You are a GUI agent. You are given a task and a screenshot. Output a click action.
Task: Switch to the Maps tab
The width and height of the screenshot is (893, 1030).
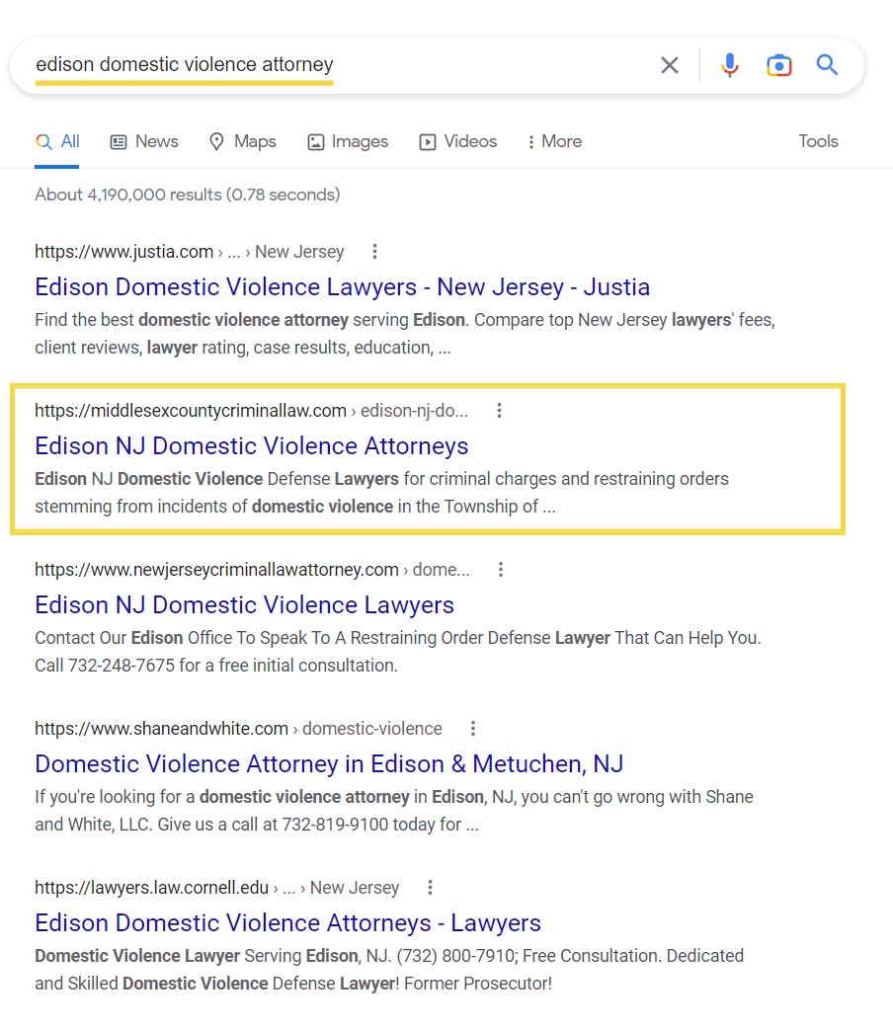click(242, 141)
